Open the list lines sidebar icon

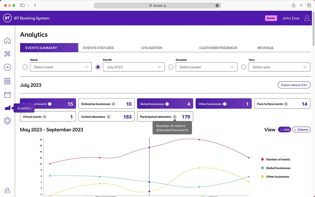click(7, 81)
